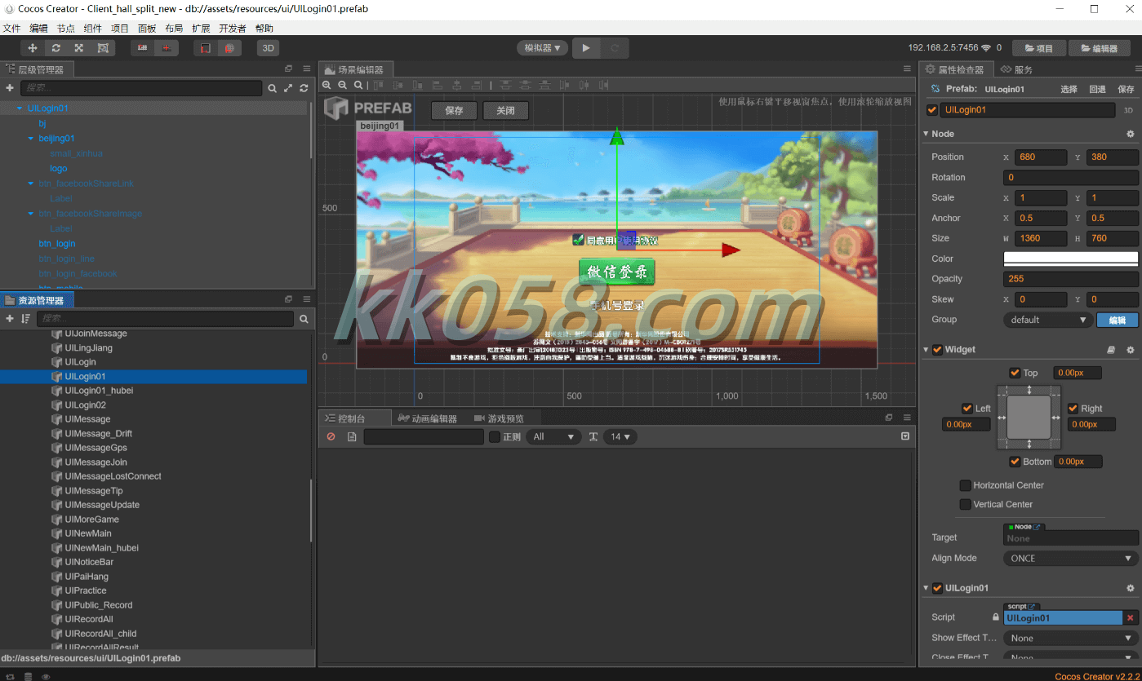Select the Rect transform tool
Image resolution: width=1142 pixels, height=681 pixels.
point(103,48)
